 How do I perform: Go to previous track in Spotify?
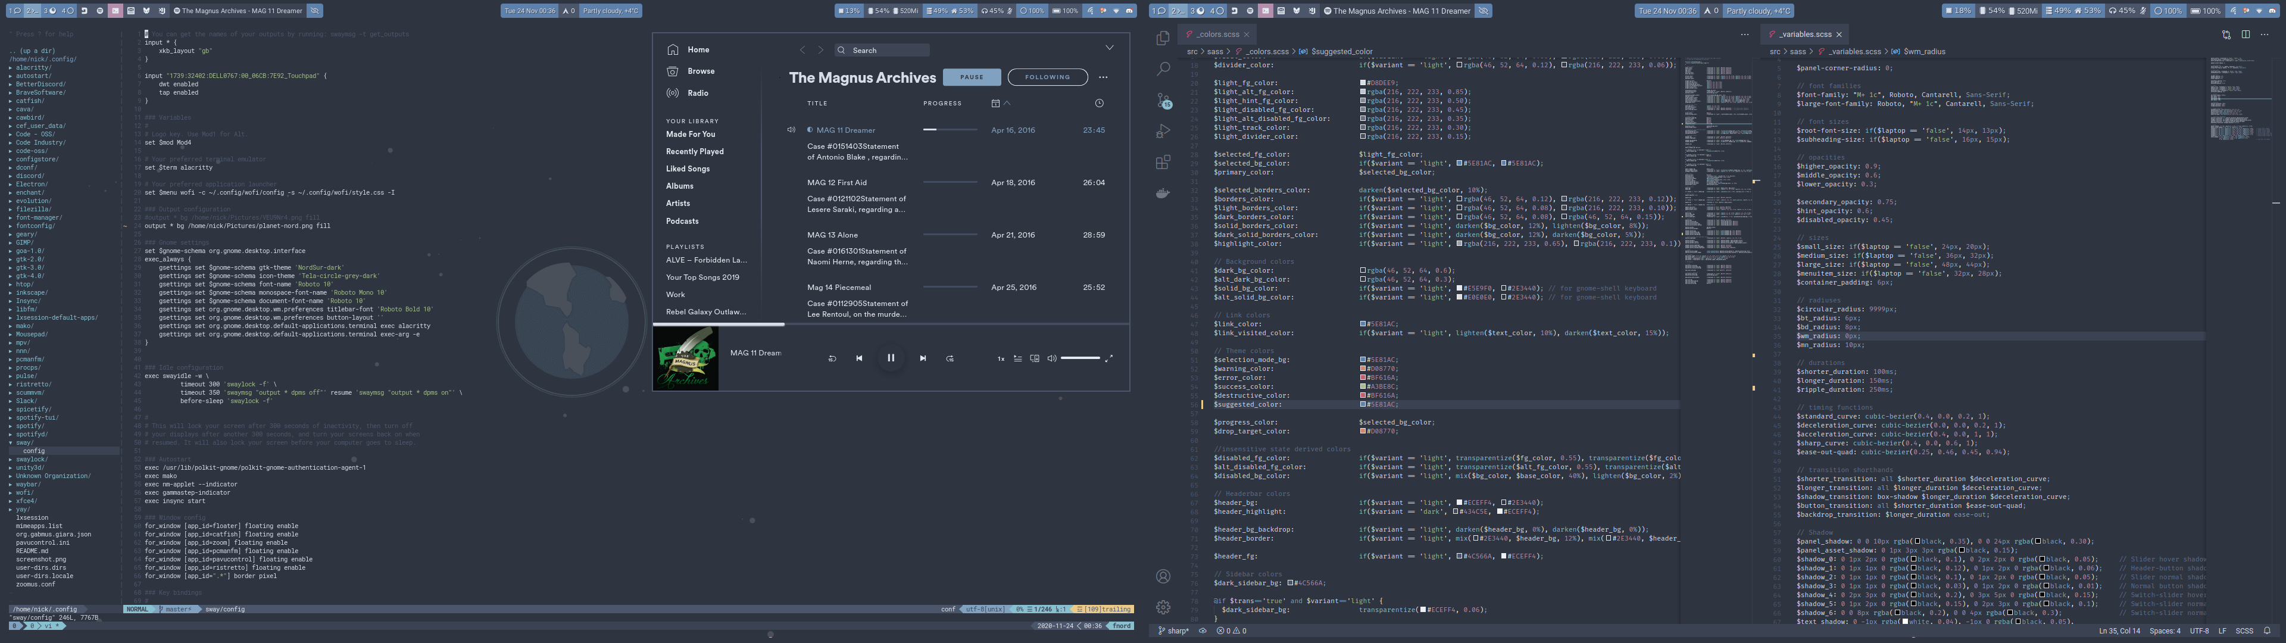click(x=859, y=359)
